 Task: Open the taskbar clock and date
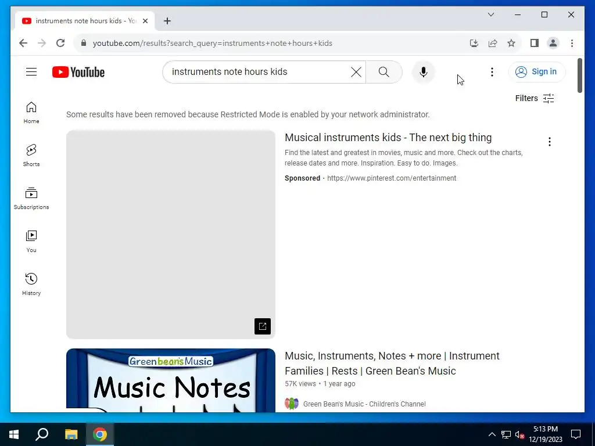tap(545, 434)
